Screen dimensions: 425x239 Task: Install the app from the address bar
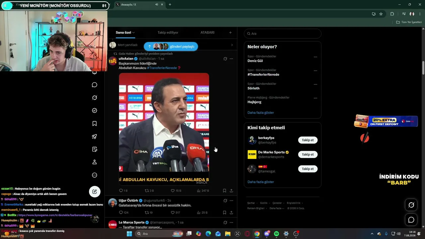(x=374, y=14)
